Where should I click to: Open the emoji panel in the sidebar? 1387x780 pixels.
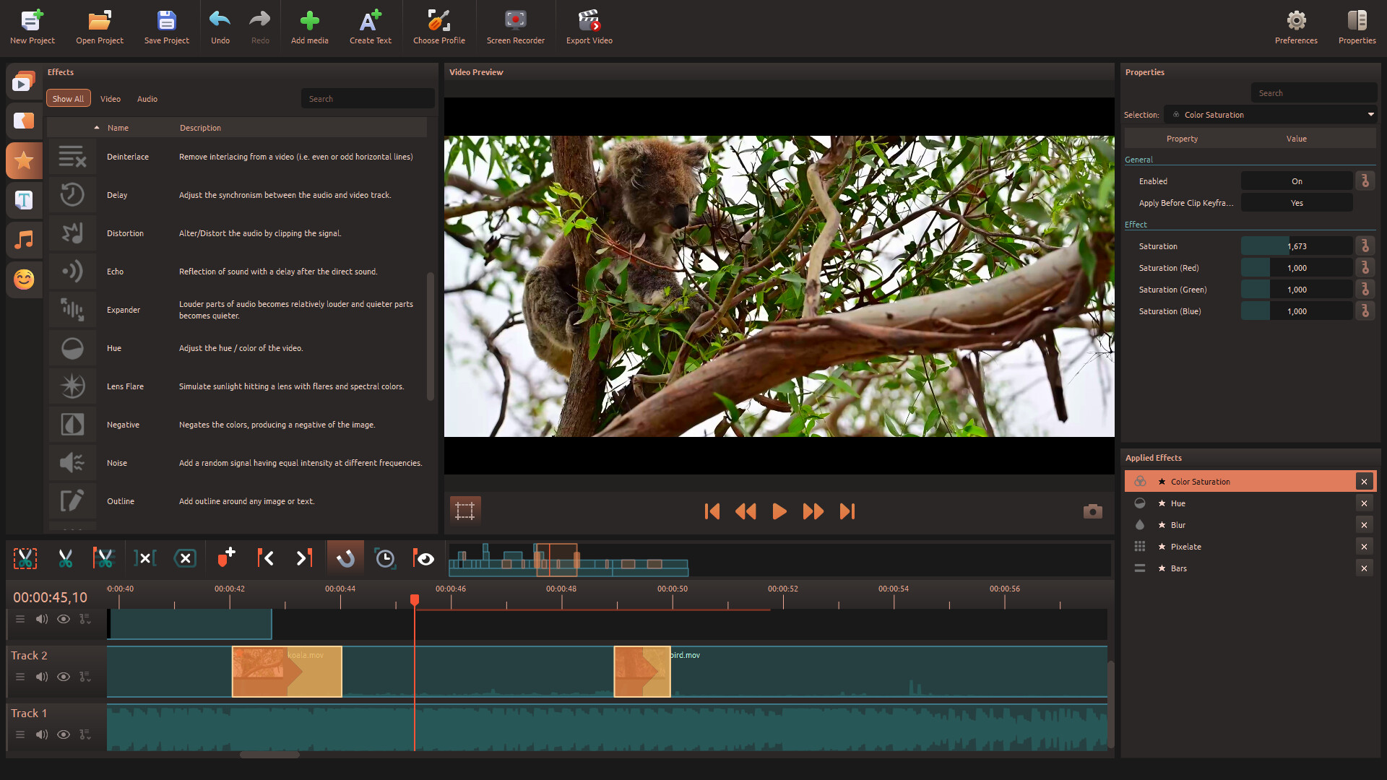pyautogui.click(x=24, y=279)
